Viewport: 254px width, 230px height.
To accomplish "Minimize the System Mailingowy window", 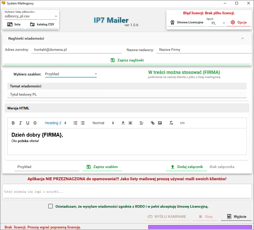I will click(x=225, y=3).
